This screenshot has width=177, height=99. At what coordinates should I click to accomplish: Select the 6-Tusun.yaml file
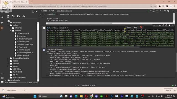coord(22,47)
